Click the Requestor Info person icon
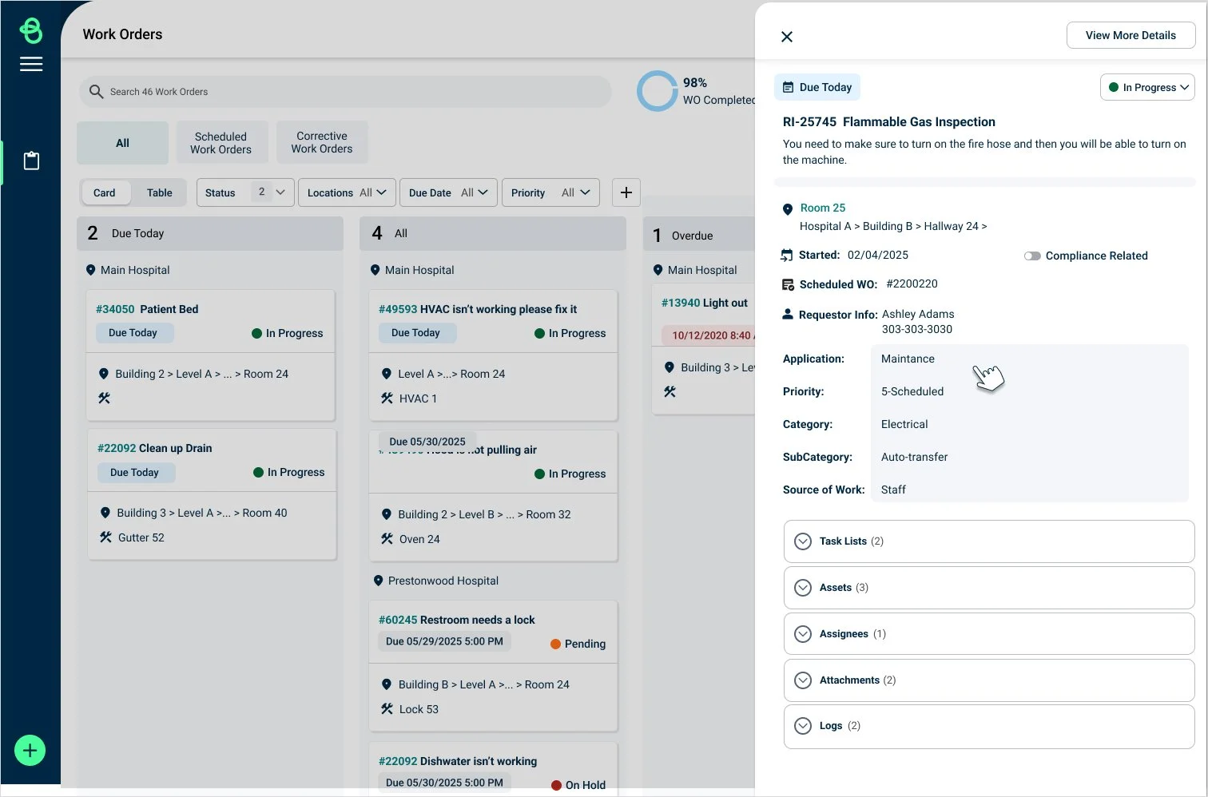 tap(788, 314)
